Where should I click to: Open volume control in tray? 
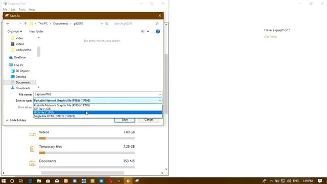pyautogui.click(x=289, y=181)
